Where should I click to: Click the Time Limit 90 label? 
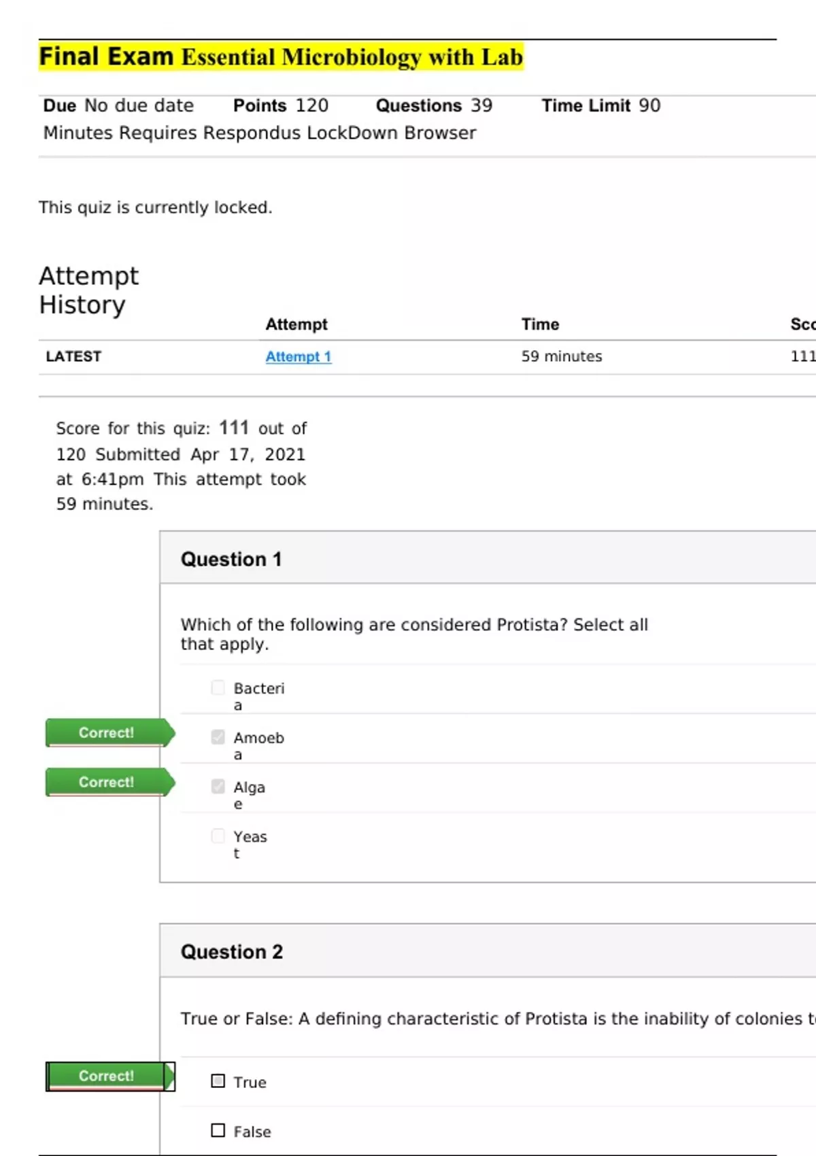[x=600, y=105]
